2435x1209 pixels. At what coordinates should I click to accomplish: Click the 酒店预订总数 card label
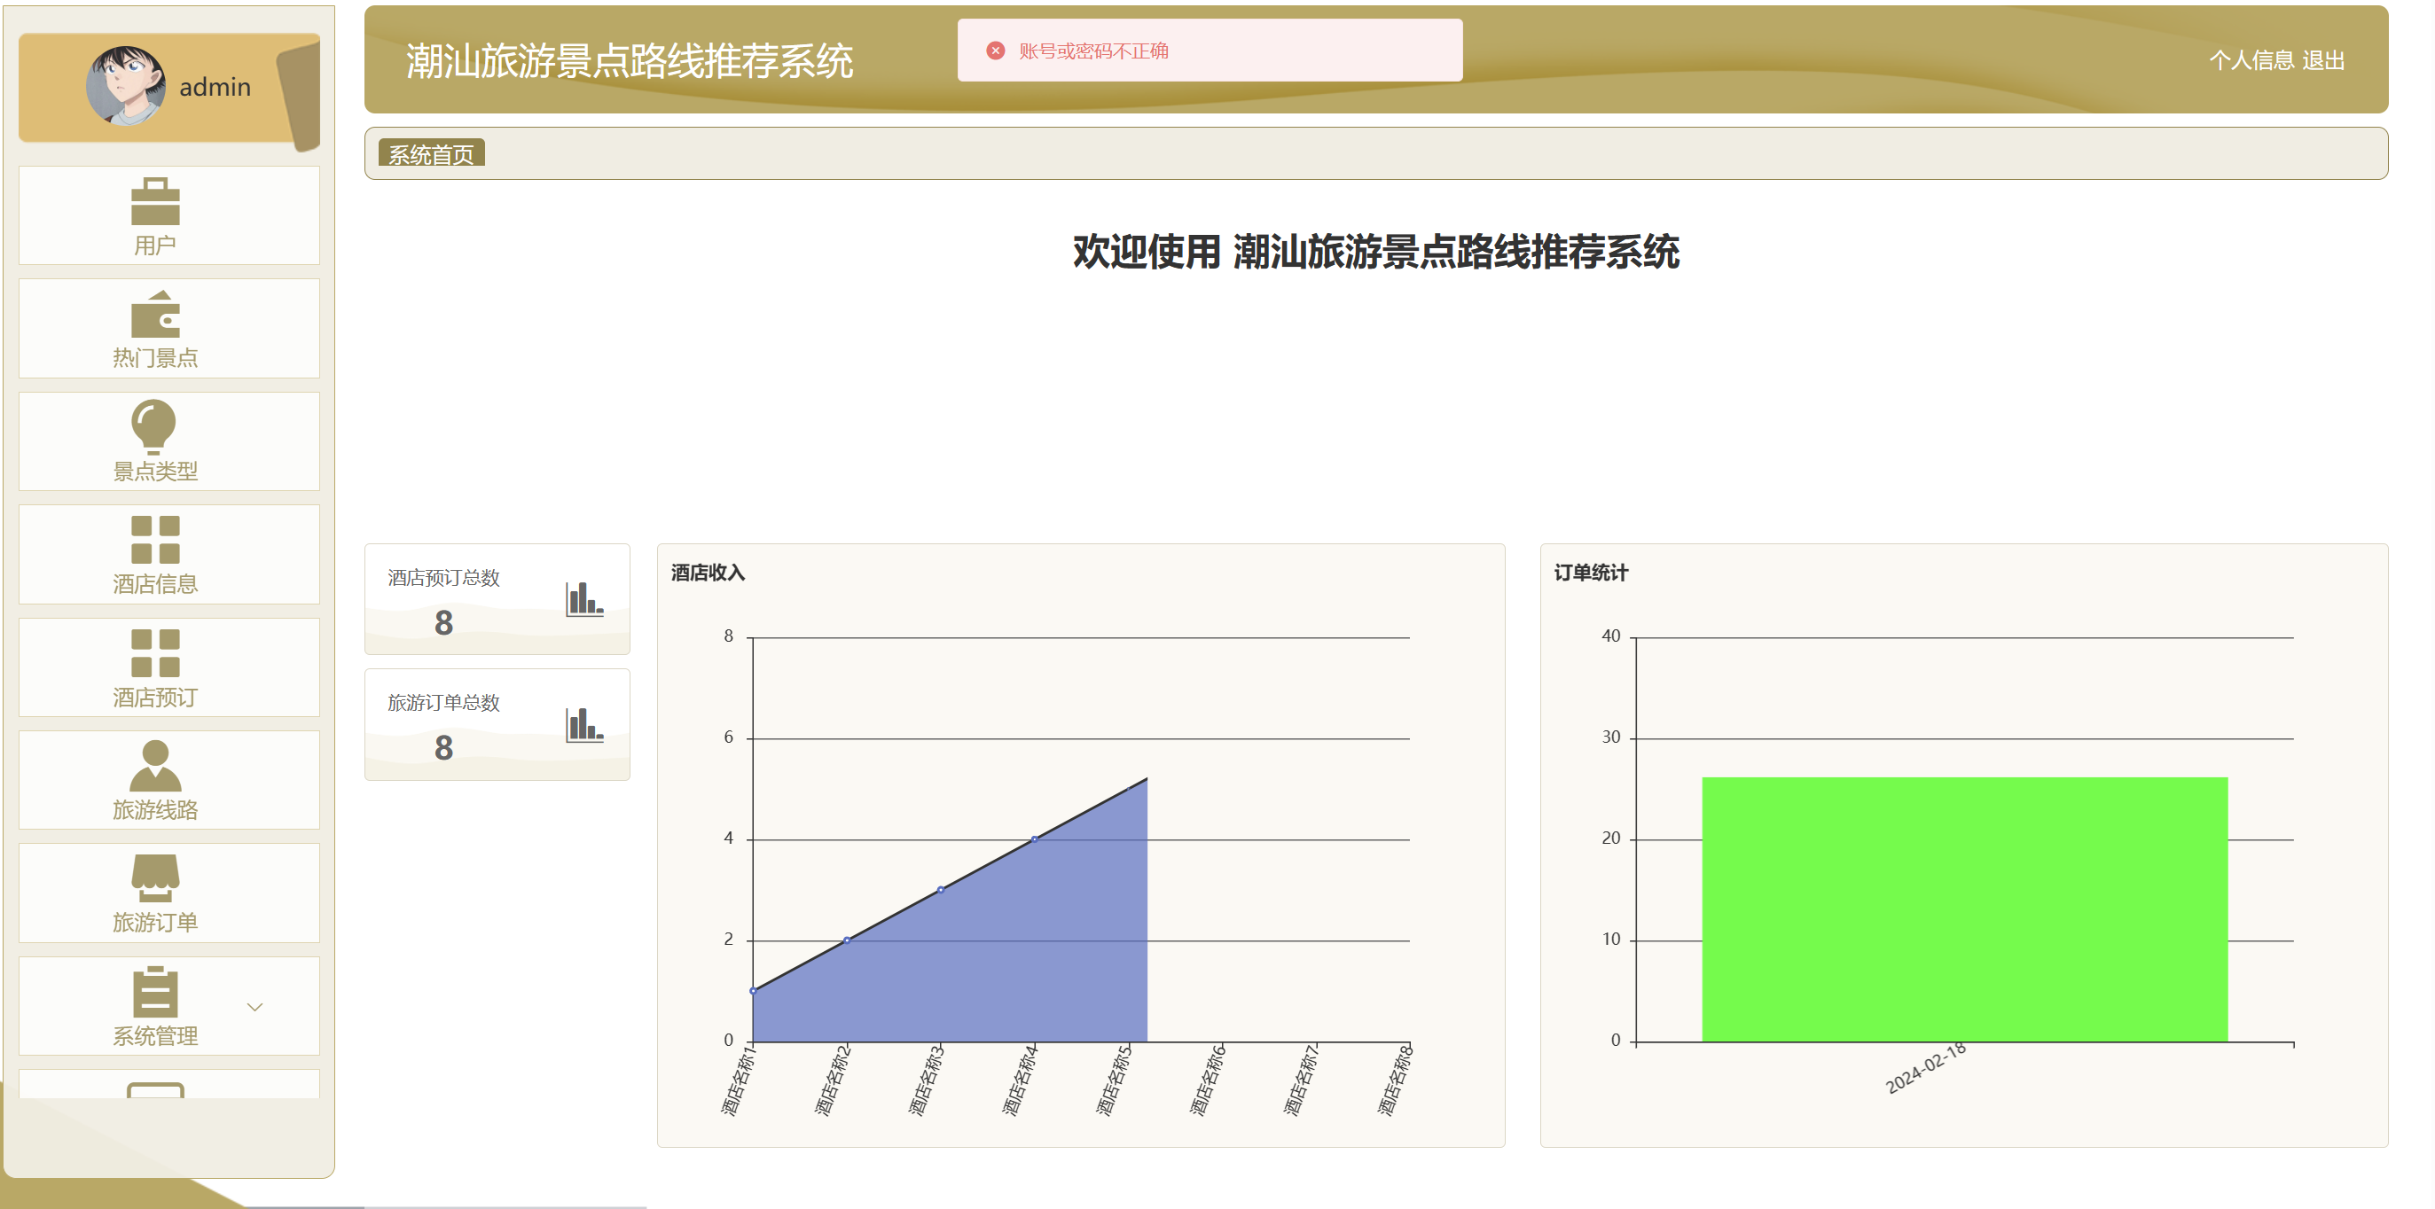(x=443, y=578)
